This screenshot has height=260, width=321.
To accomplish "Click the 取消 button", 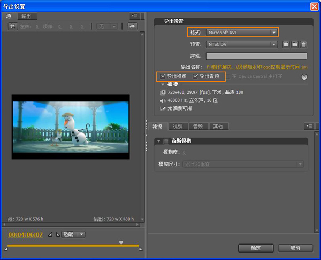I will pyautogui.click(x=295, y=248).
